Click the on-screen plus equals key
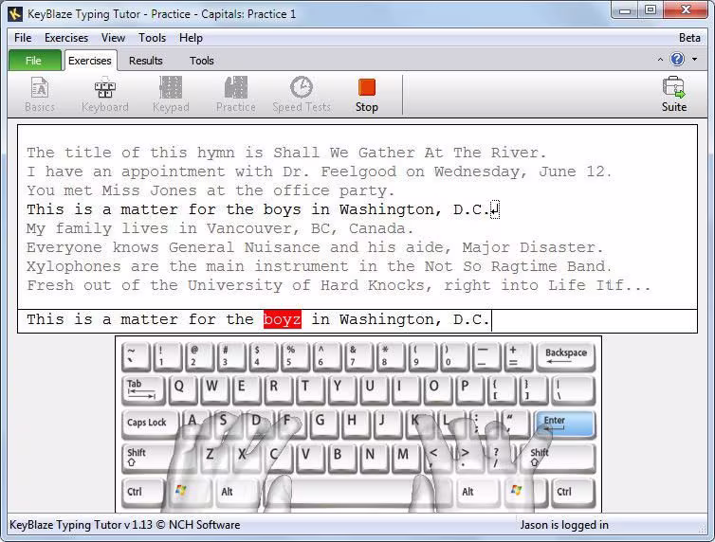 (x=518, y=356)
